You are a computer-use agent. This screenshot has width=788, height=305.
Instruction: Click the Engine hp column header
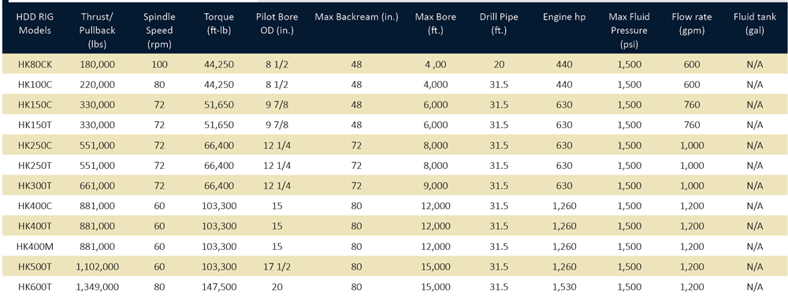pos(564,17)
